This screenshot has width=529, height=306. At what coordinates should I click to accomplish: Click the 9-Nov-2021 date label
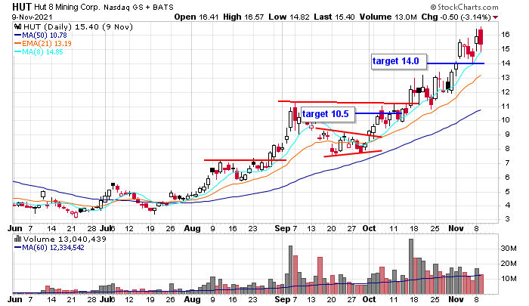[32, 17]
